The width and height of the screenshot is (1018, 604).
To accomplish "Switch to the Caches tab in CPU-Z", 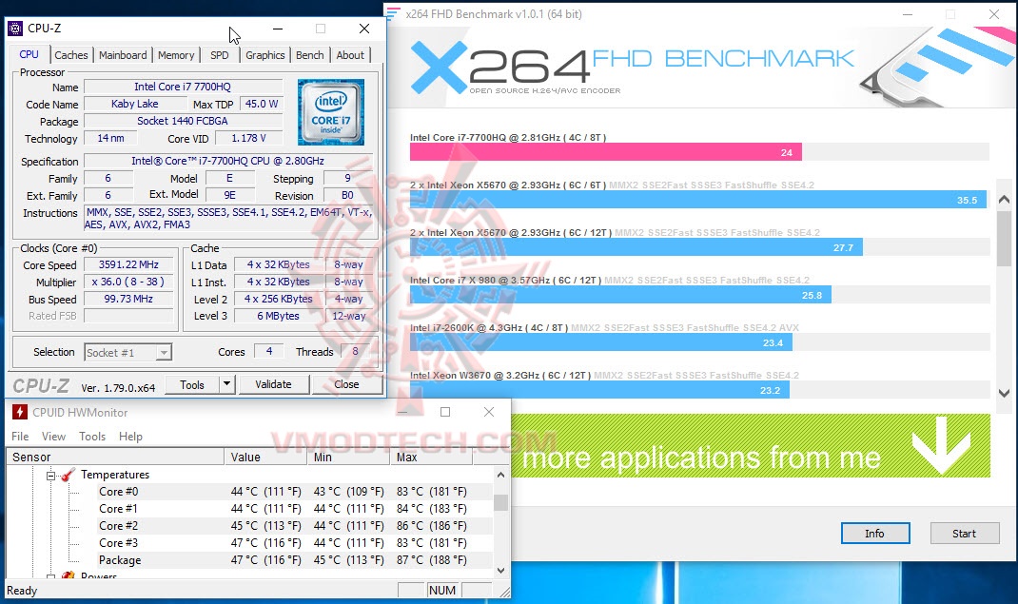I will (x=70, y=55).
